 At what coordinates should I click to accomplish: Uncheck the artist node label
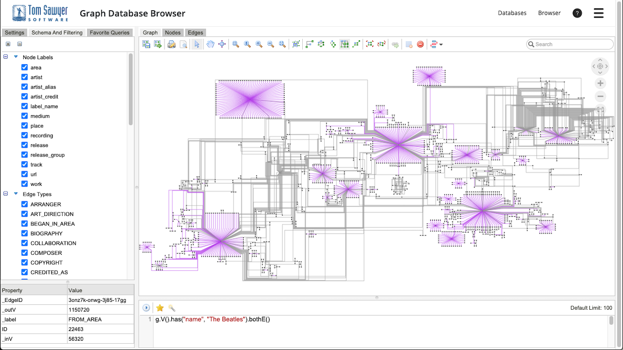click(x=24, y=77)
